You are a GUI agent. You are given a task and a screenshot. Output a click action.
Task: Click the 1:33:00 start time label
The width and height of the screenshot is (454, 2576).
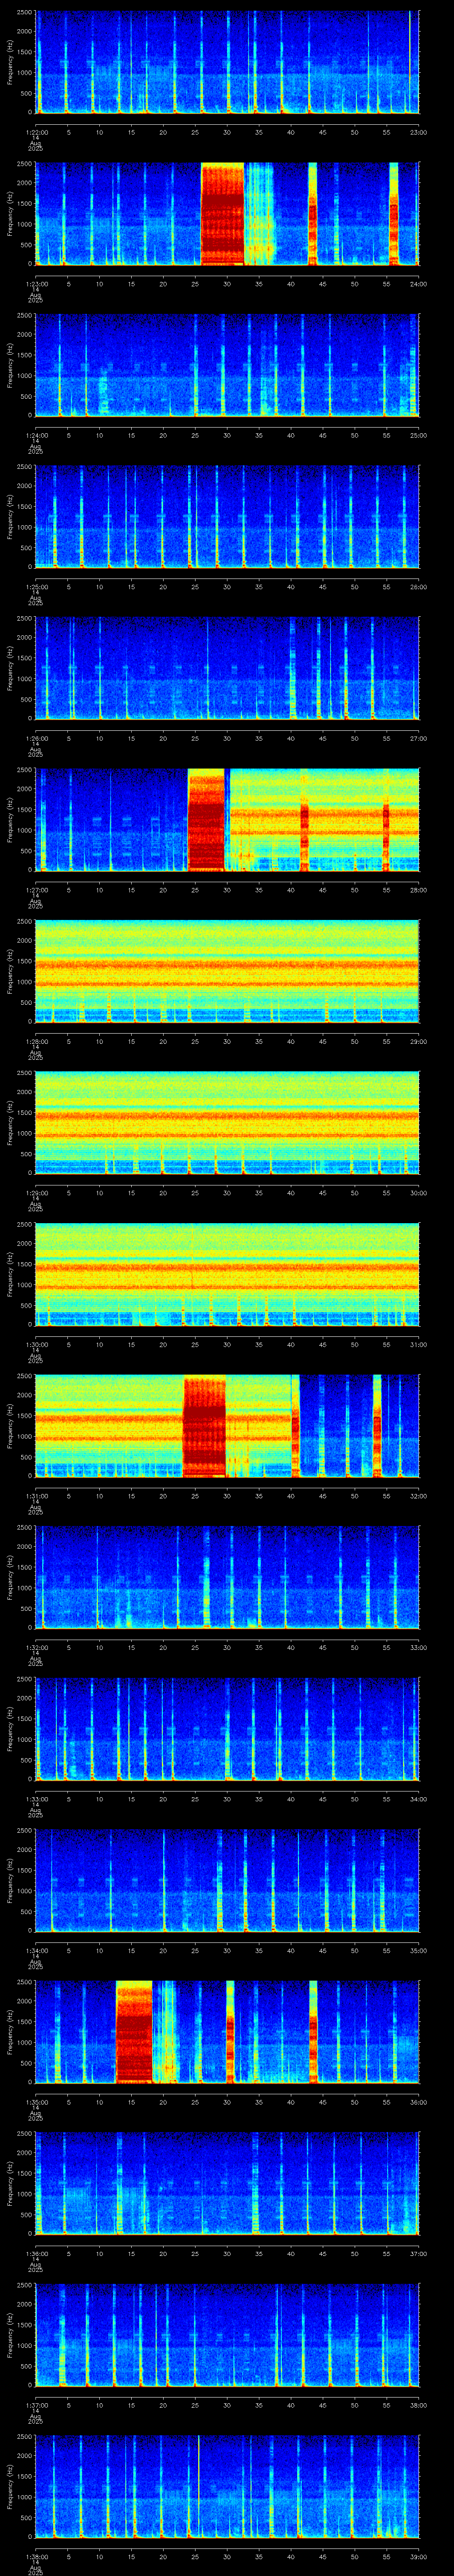pos(36,1799)
